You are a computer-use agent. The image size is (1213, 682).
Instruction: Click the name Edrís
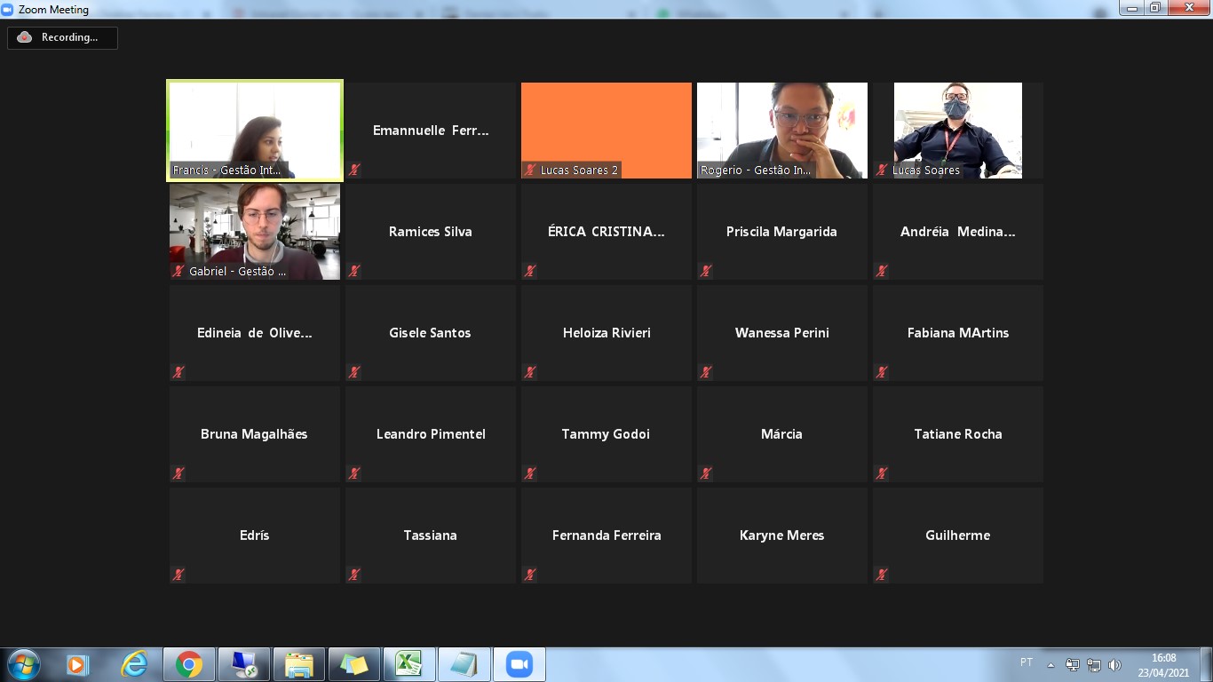(x=255, y=535)
